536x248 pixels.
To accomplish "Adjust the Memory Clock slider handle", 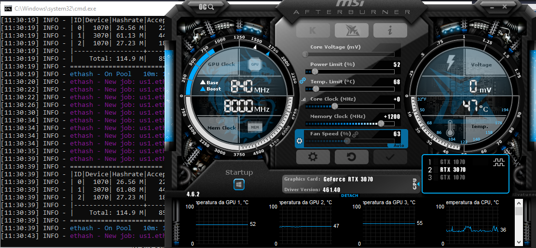I will coord(381,123).
